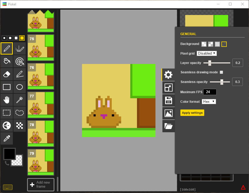Adjust the Seamless opacity slider
This screenshot has height=193, width=249.
point(220,82)
